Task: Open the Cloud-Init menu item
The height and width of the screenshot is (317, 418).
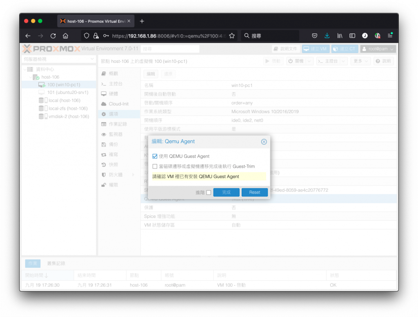Action: pos(119,104)
